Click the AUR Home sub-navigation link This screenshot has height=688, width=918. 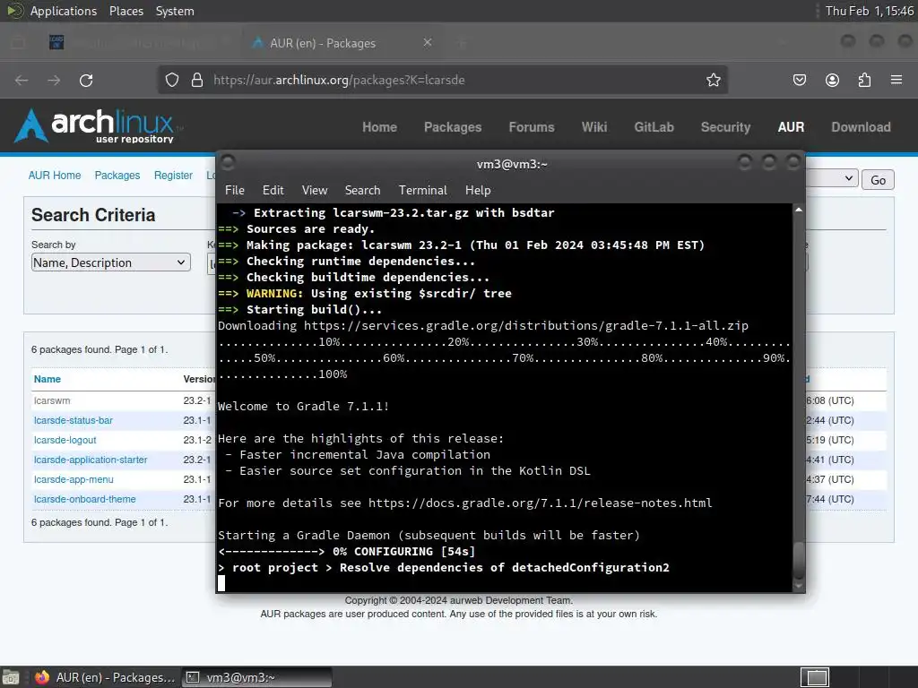[x=55, y=176]
